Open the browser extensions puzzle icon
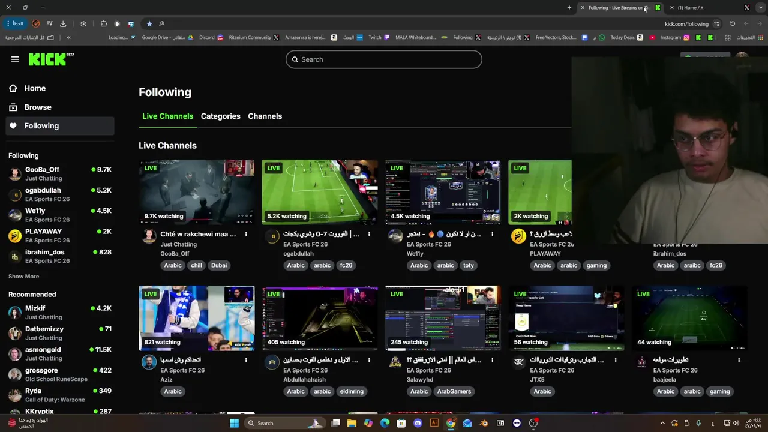 point(104,23)
